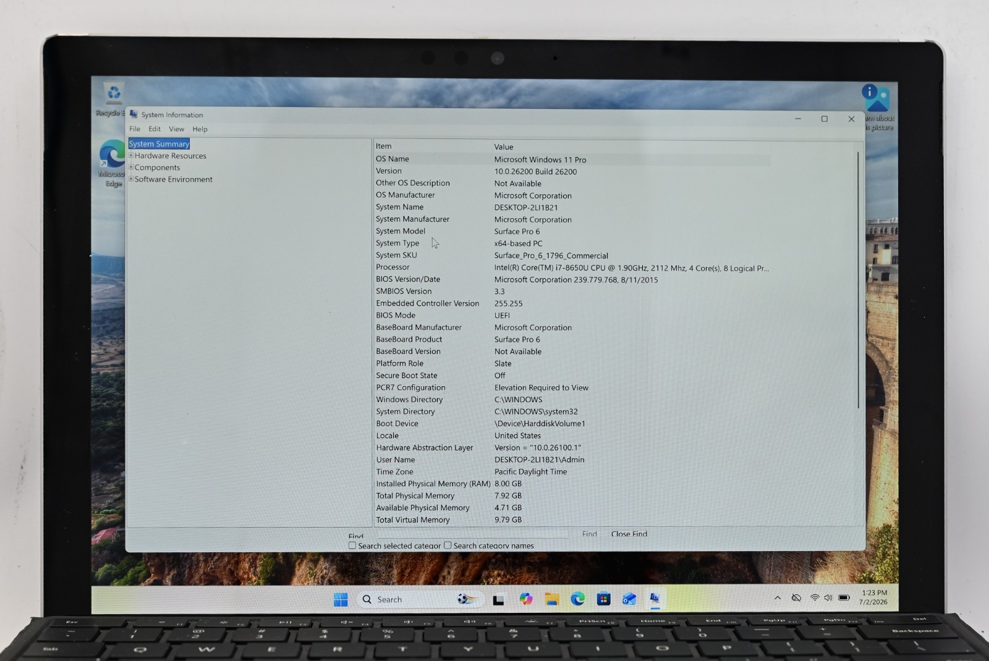Open Microsoft Edge from the taskbar
The width and height of the screenshot is (989, 661).
(x=578, y=599)
